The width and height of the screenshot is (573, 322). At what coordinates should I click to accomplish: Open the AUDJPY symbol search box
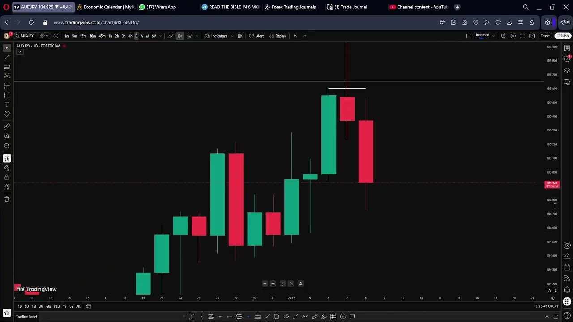point(25,36)
